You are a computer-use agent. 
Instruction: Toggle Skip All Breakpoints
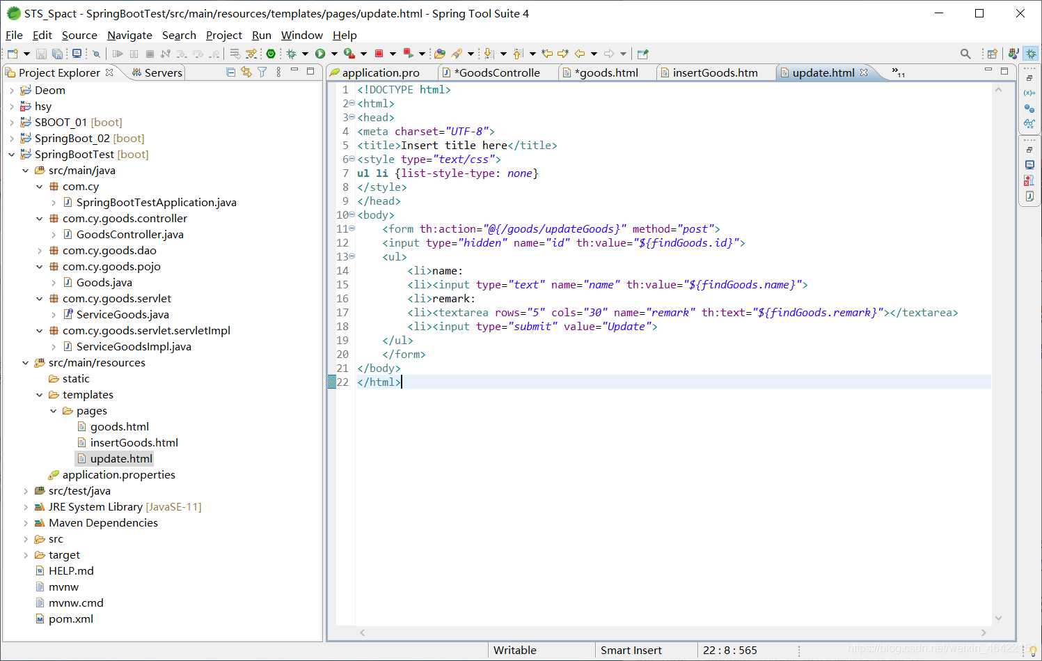click(96, 54)
